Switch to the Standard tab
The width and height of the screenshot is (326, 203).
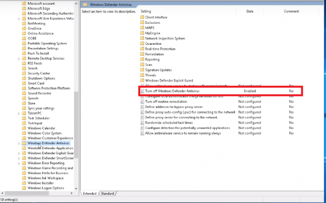pyautogui.click(x=107, y=193)
